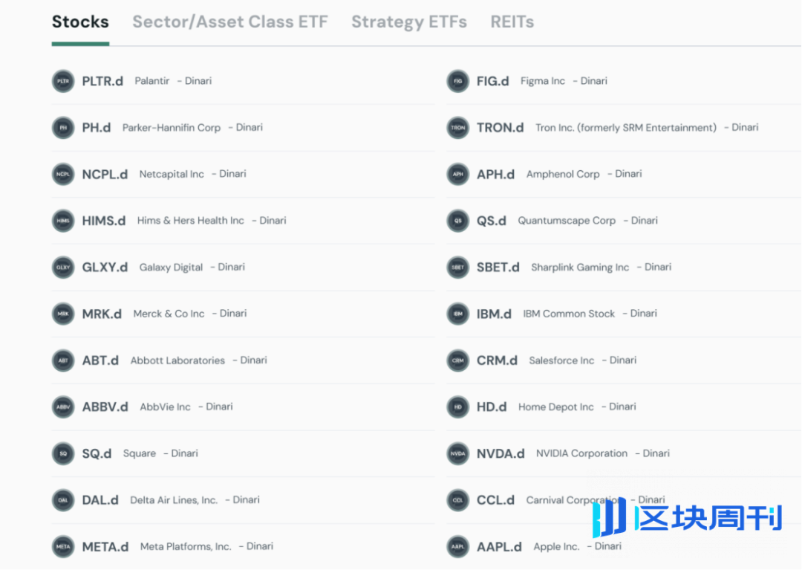
Task: Click the IBM.d circular icon
Action: pos(457,314)
